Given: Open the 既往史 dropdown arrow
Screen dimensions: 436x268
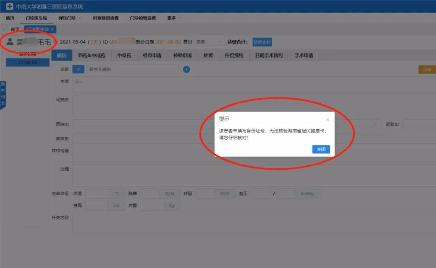Looking at the screenshot, I should [376, 124].
